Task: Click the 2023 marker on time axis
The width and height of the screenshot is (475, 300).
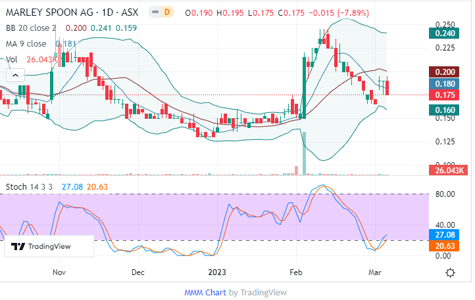Action: [216, 270]
